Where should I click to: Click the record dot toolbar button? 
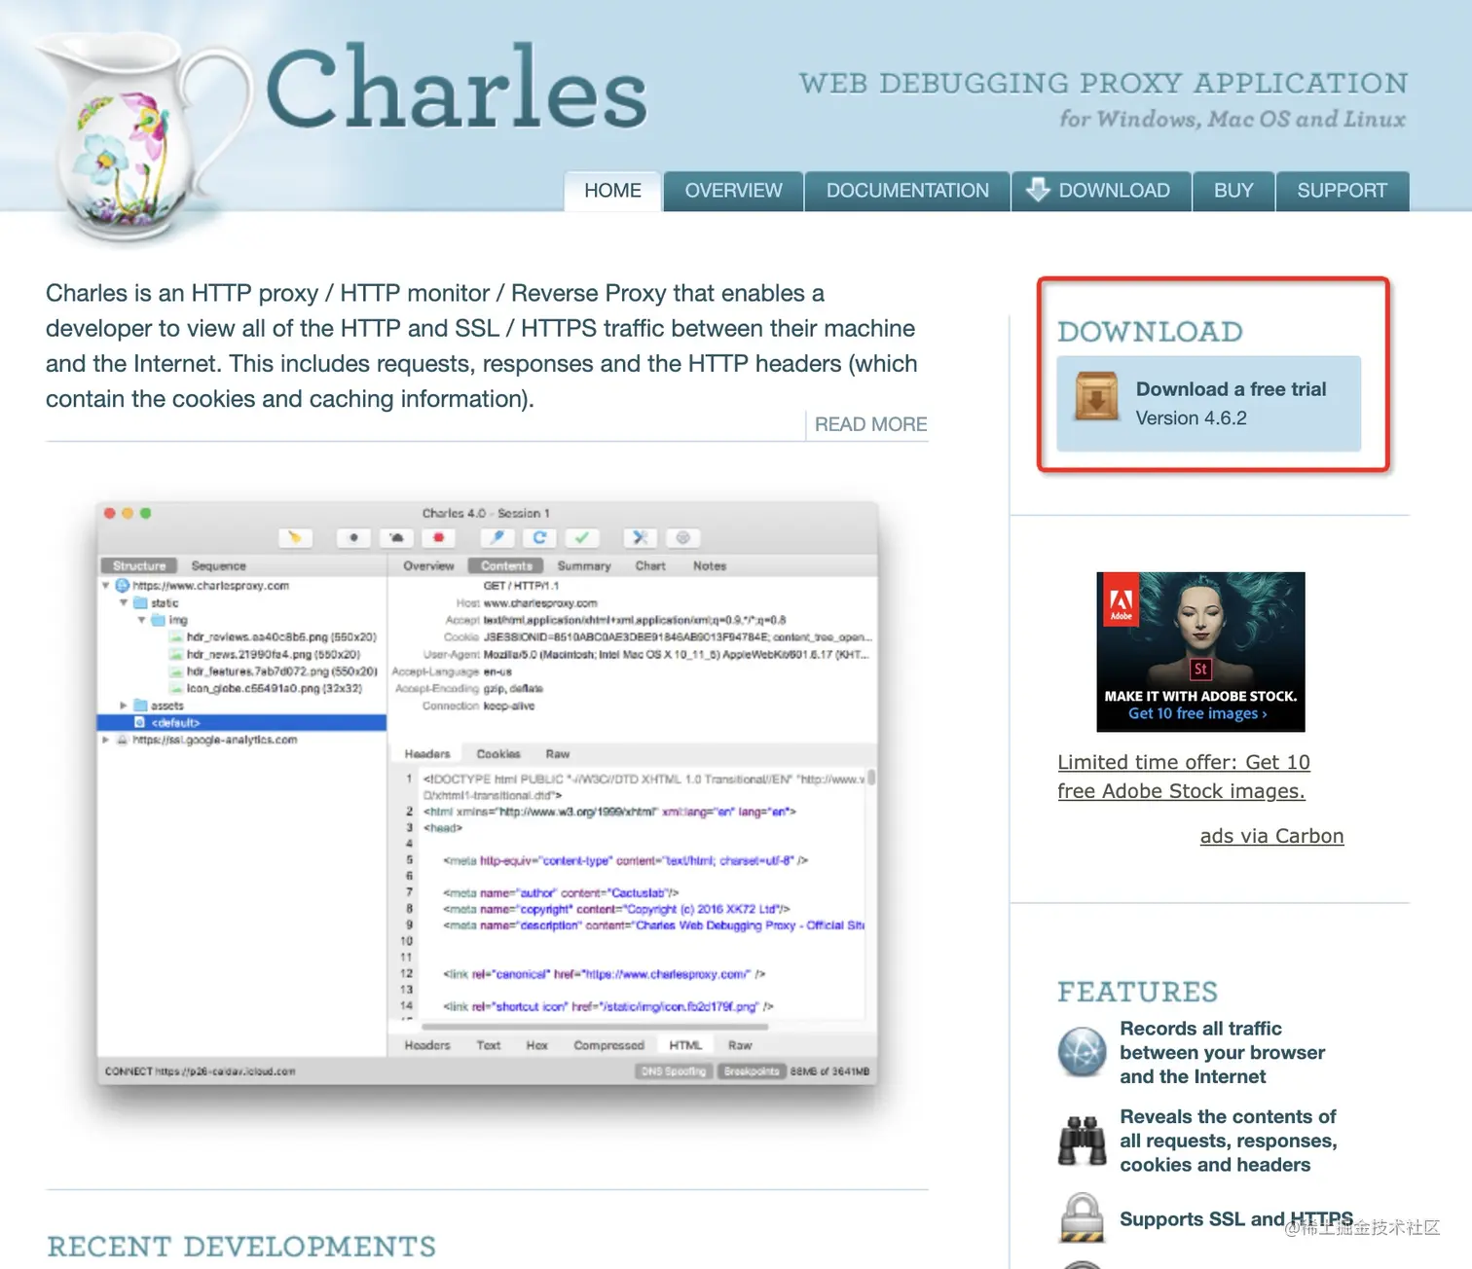click(353, 537)
